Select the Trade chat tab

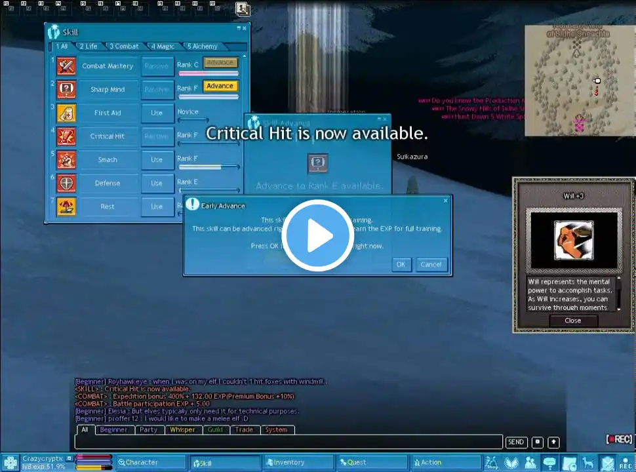tap(244, 430)
